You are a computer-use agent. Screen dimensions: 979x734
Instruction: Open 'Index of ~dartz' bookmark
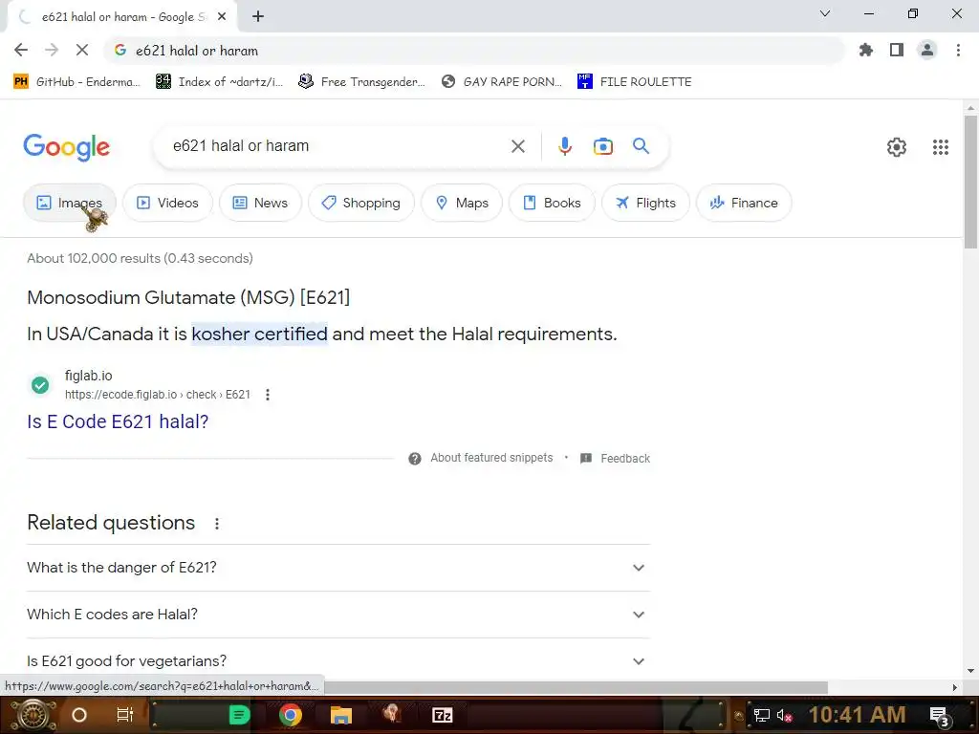click(220, 82)
